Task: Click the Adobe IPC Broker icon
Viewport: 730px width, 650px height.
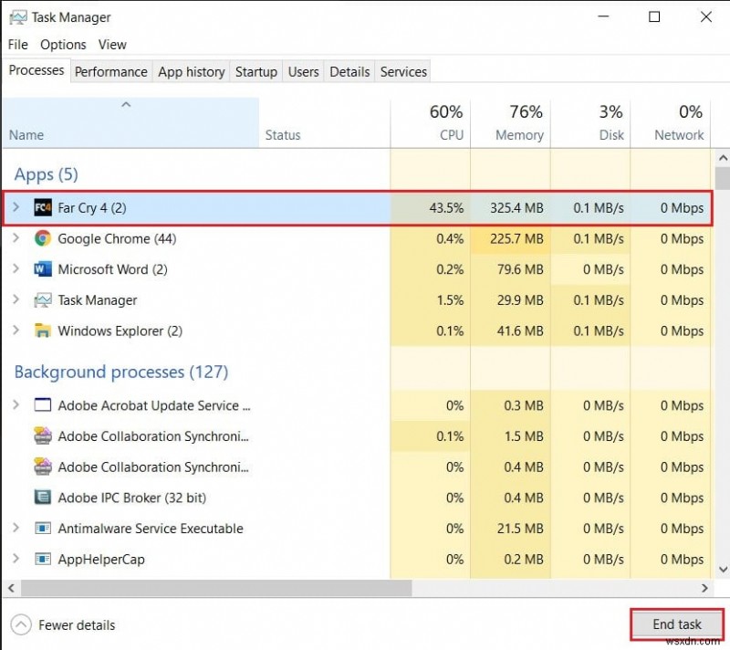Action: (x=42, y=498)
